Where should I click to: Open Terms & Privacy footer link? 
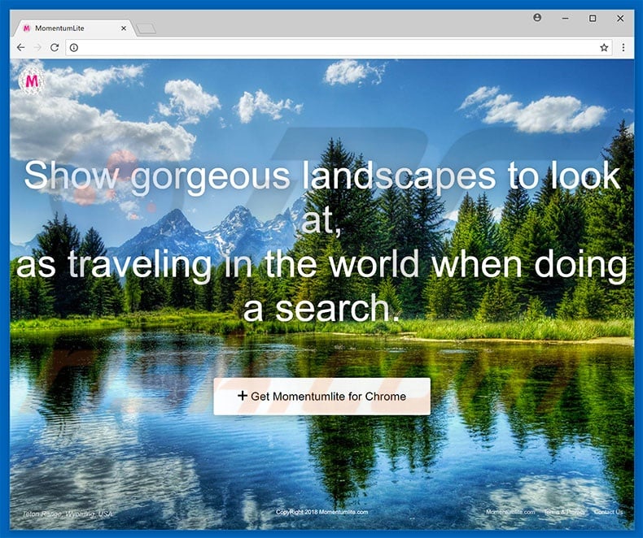(564, 512)
